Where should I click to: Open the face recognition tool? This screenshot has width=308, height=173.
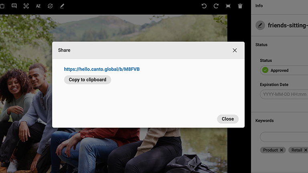click(x=26, y=6)
